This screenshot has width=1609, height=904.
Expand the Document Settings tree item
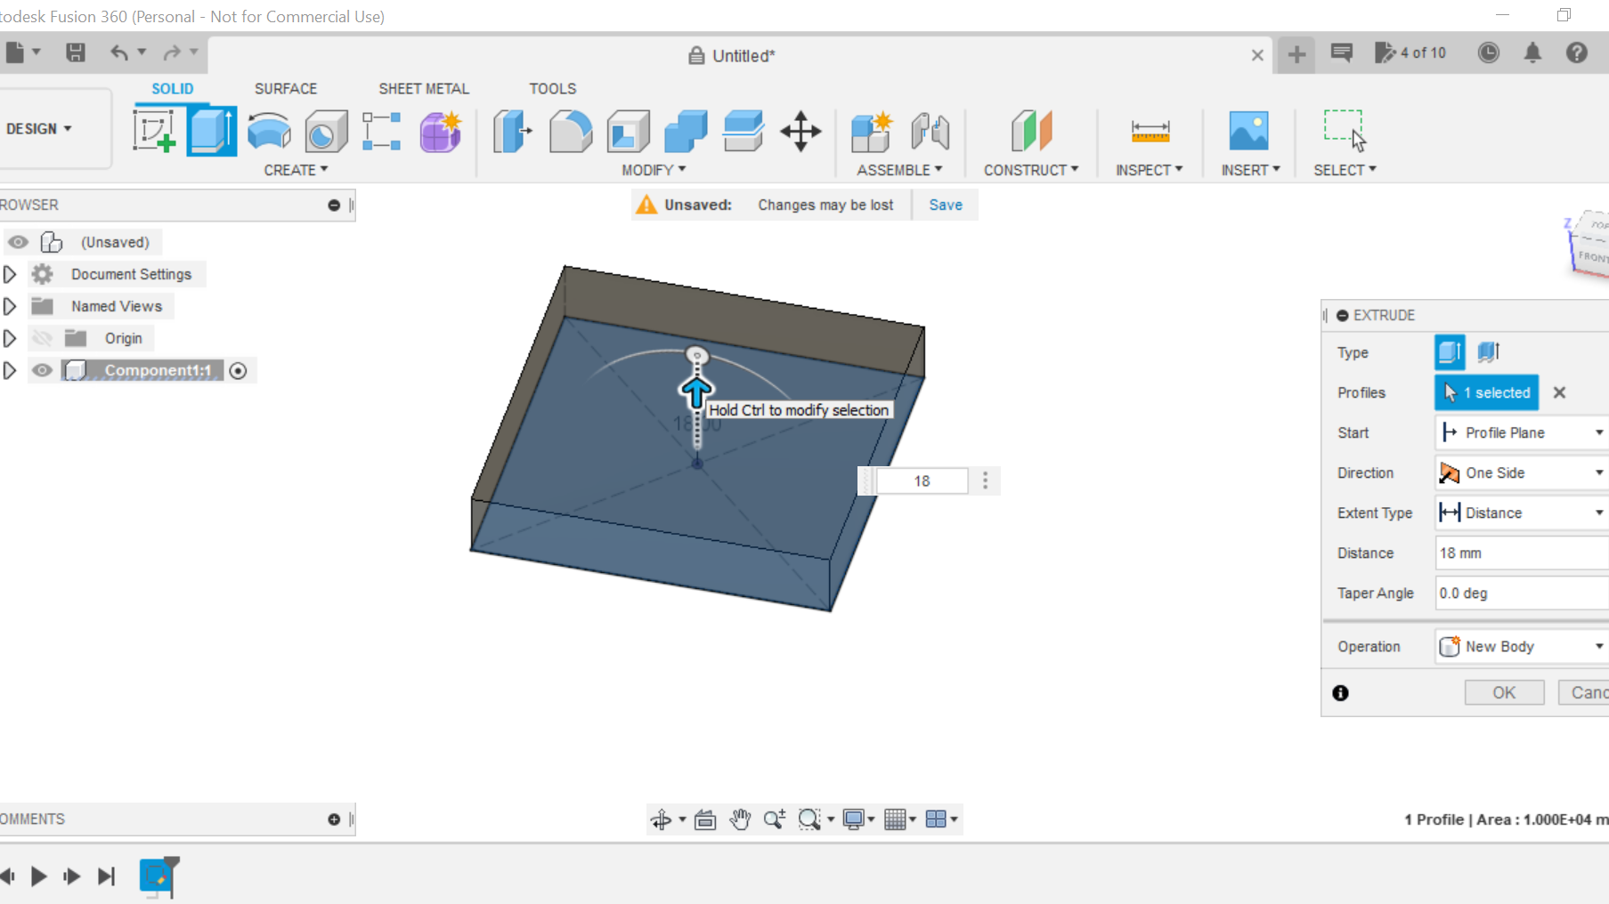pyautogui.click(x=11, y=274)
